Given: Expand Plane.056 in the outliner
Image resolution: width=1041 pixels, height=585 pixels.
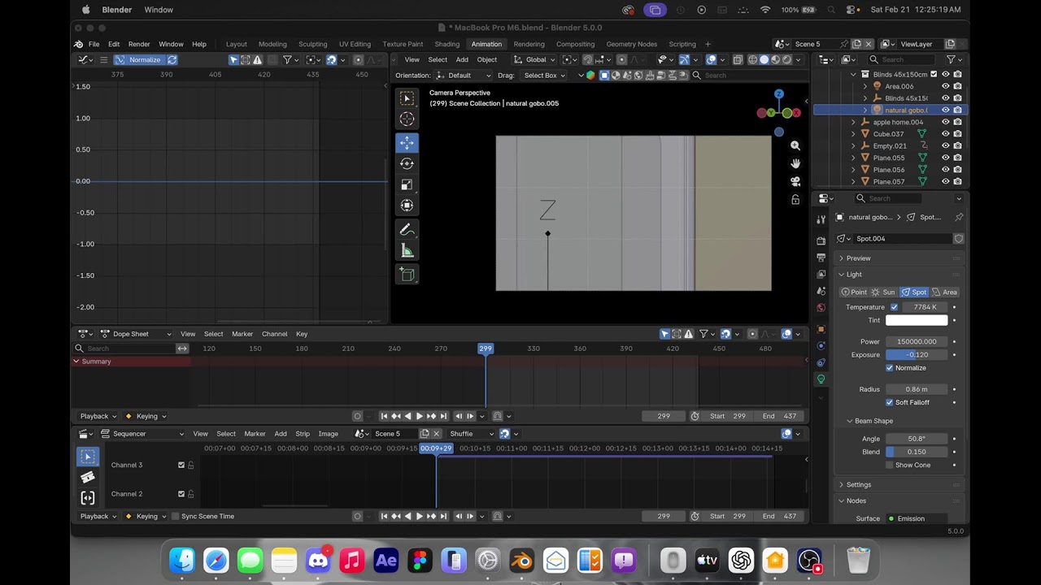Looking at the screenshot, I should point(853,170).
